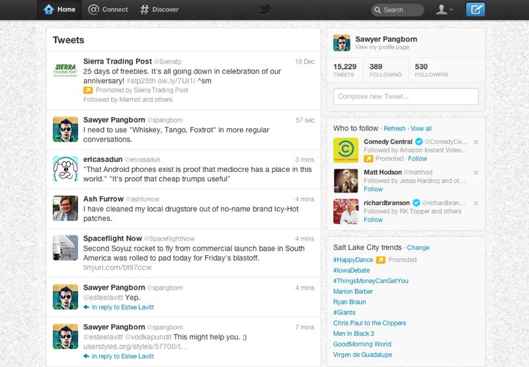The image size is (529, 367).
Task: Follow Matt Hodson
Action: tap(373, 189)
